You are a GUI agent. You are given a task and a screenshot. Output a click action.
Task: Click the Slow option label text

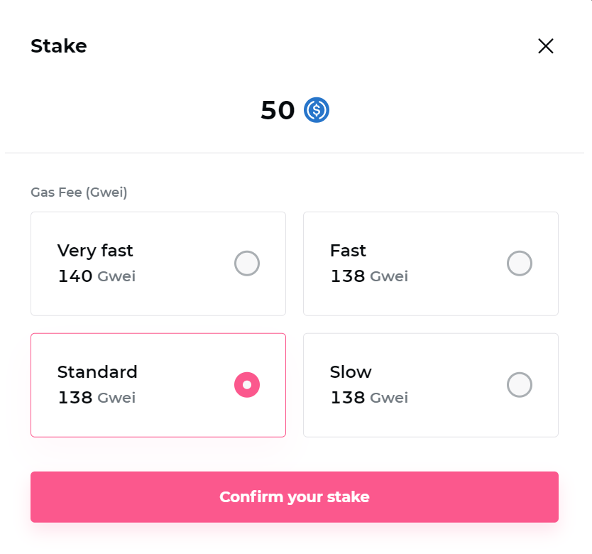coord(351,372)
